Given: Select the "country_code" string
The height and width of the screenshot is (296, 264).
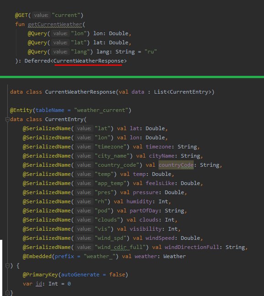Looking at the screenshot, I should [x=117, y=165].
